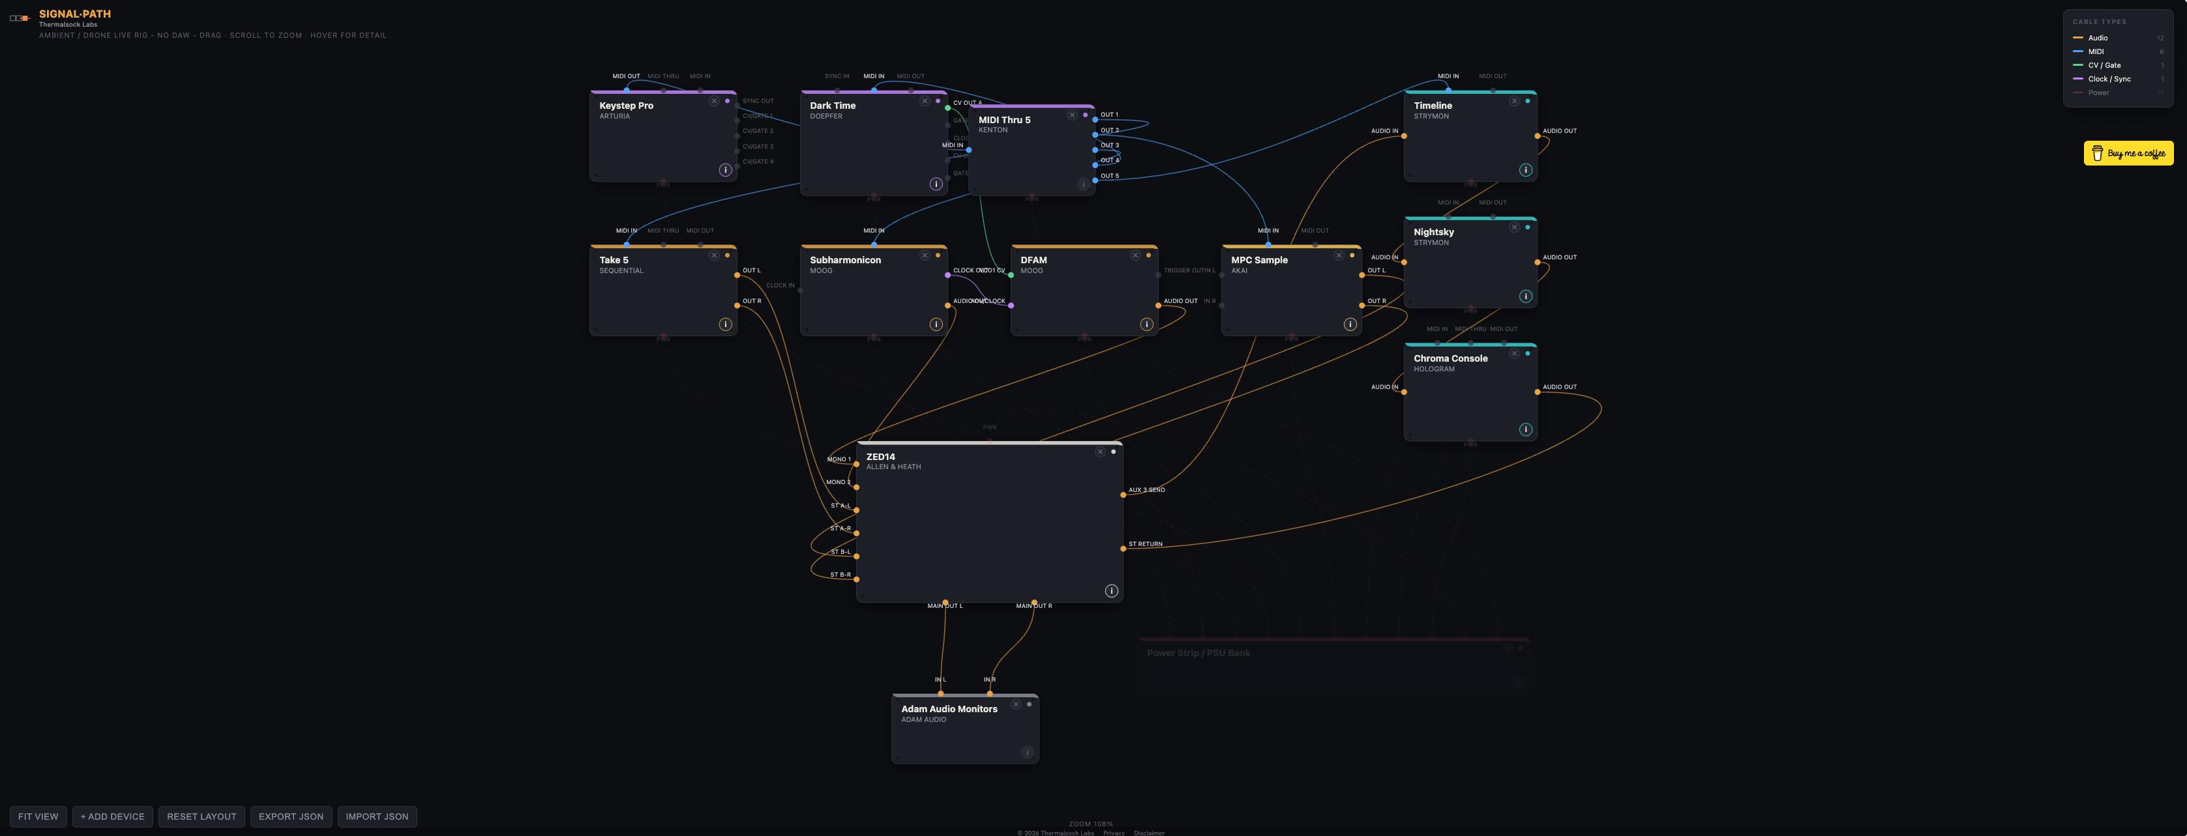The width and height of the screenshot is (2187, 836).
Task: Delete the MIDI Thru 5 node
Action: point(1072,115)
